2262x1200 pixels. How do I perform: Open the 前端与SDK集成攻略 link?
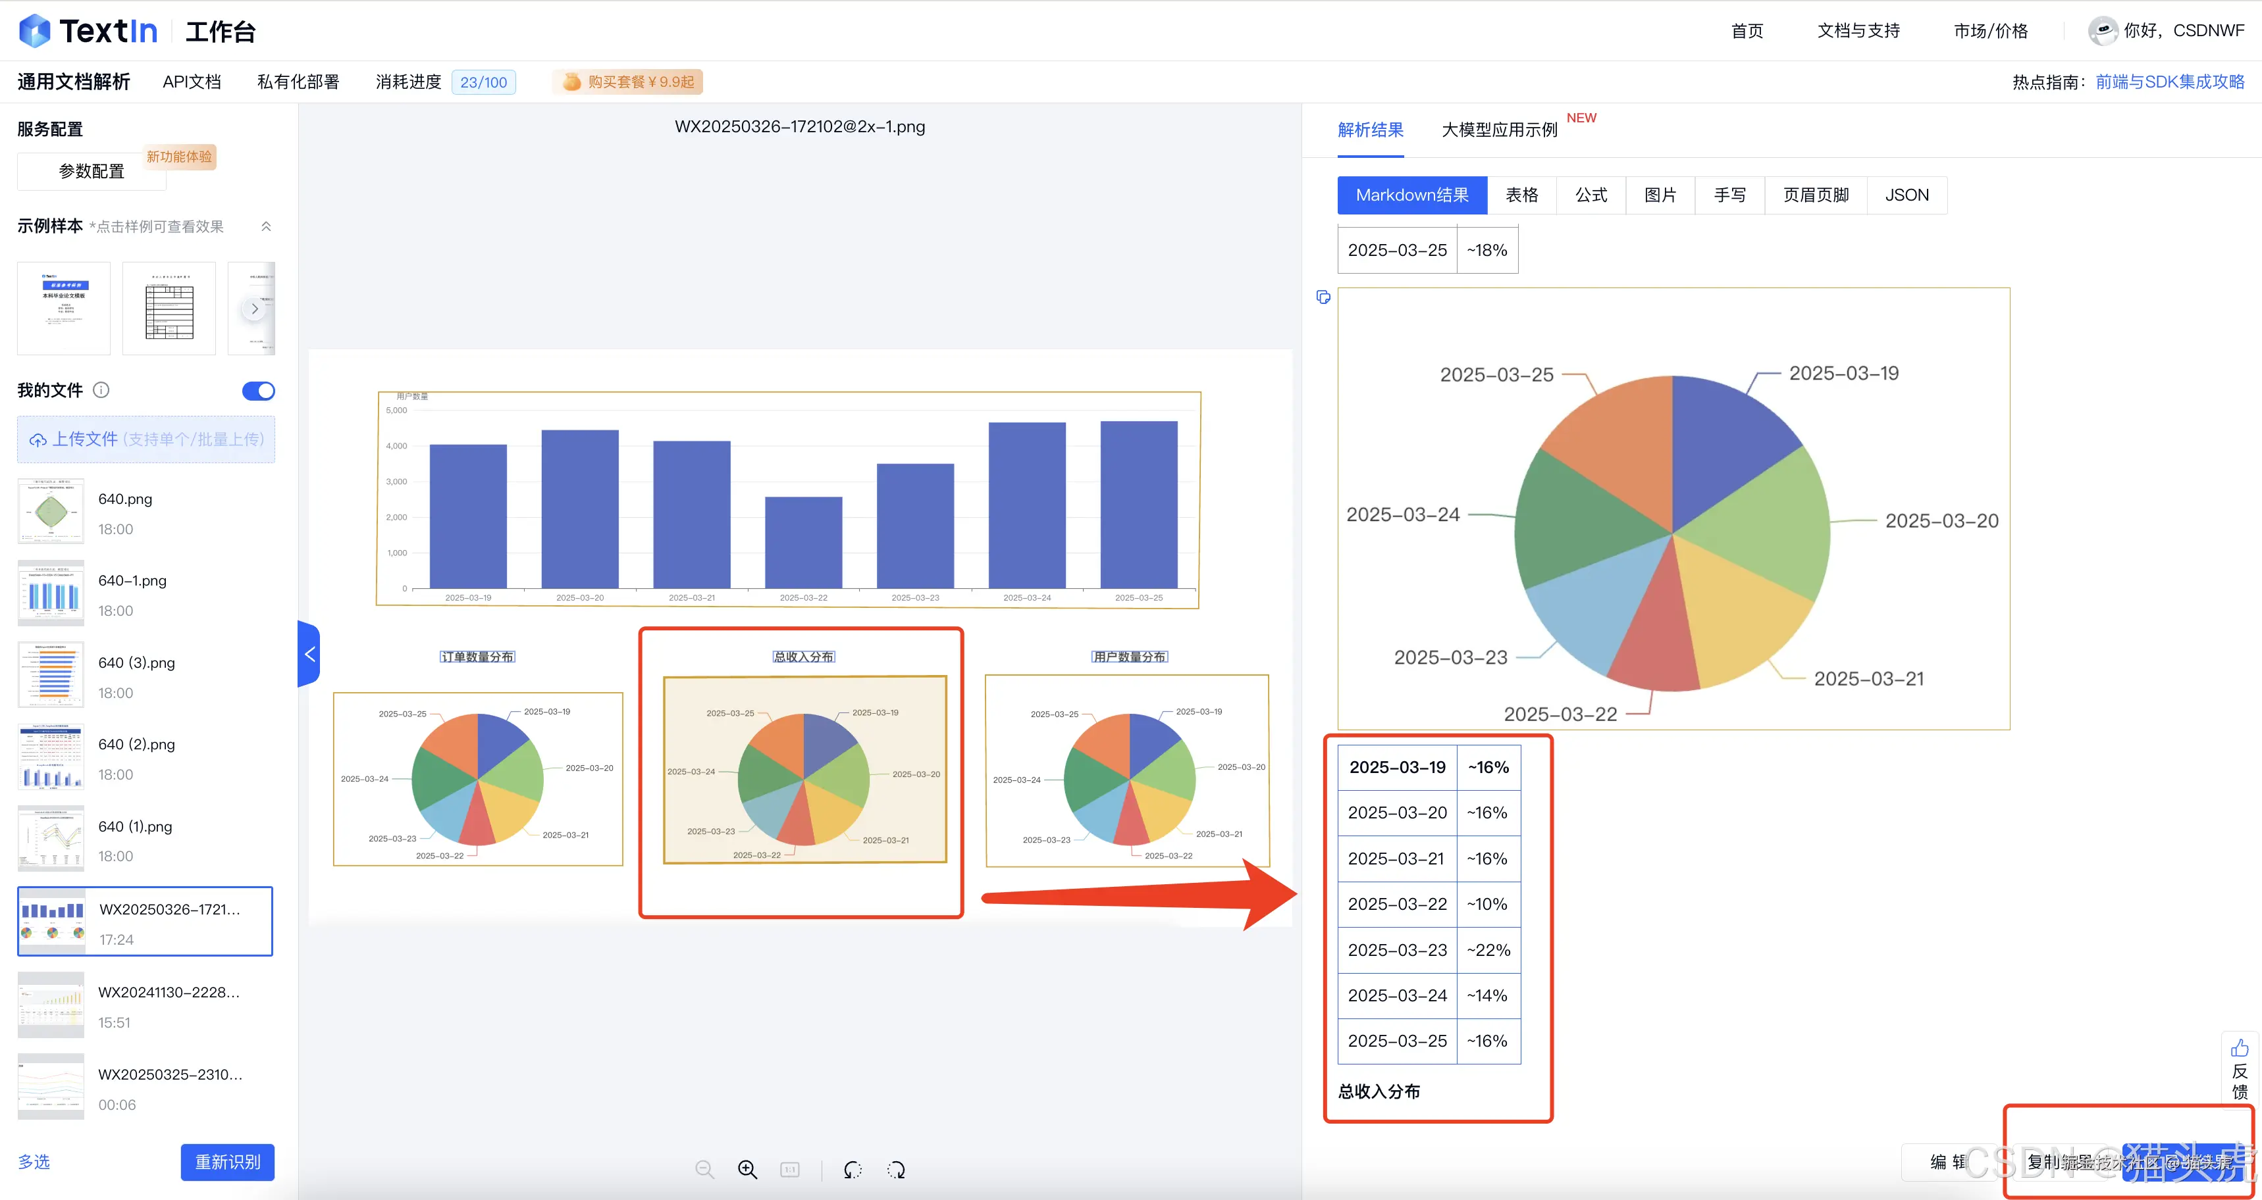(2169, 82)
